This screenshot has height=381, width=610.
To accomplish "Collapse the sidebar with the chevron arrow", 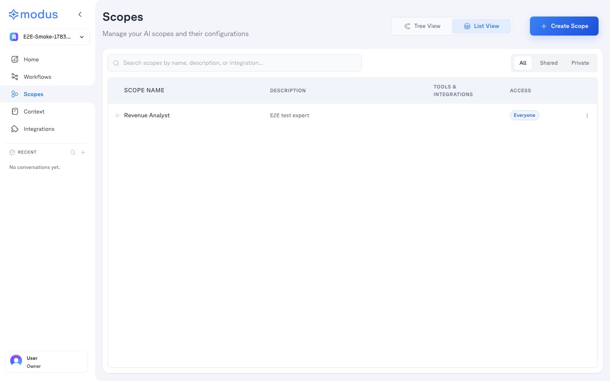I will tap(80, 14).
